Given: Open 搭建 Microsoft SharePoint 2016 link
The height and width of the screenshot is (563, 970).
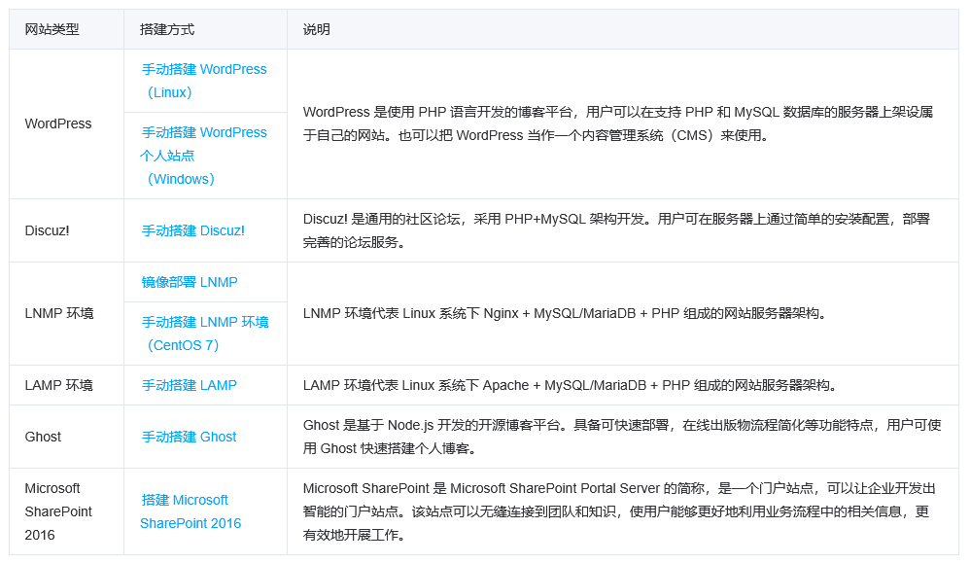Looking at the screenshot, I should (191, 511).
